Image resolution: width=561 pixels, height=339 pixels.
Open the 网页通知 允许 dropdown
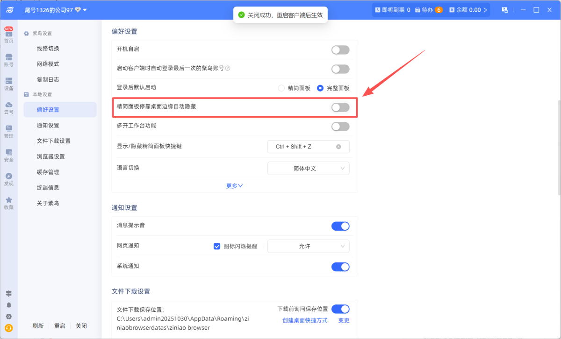(x=308, y=246)
